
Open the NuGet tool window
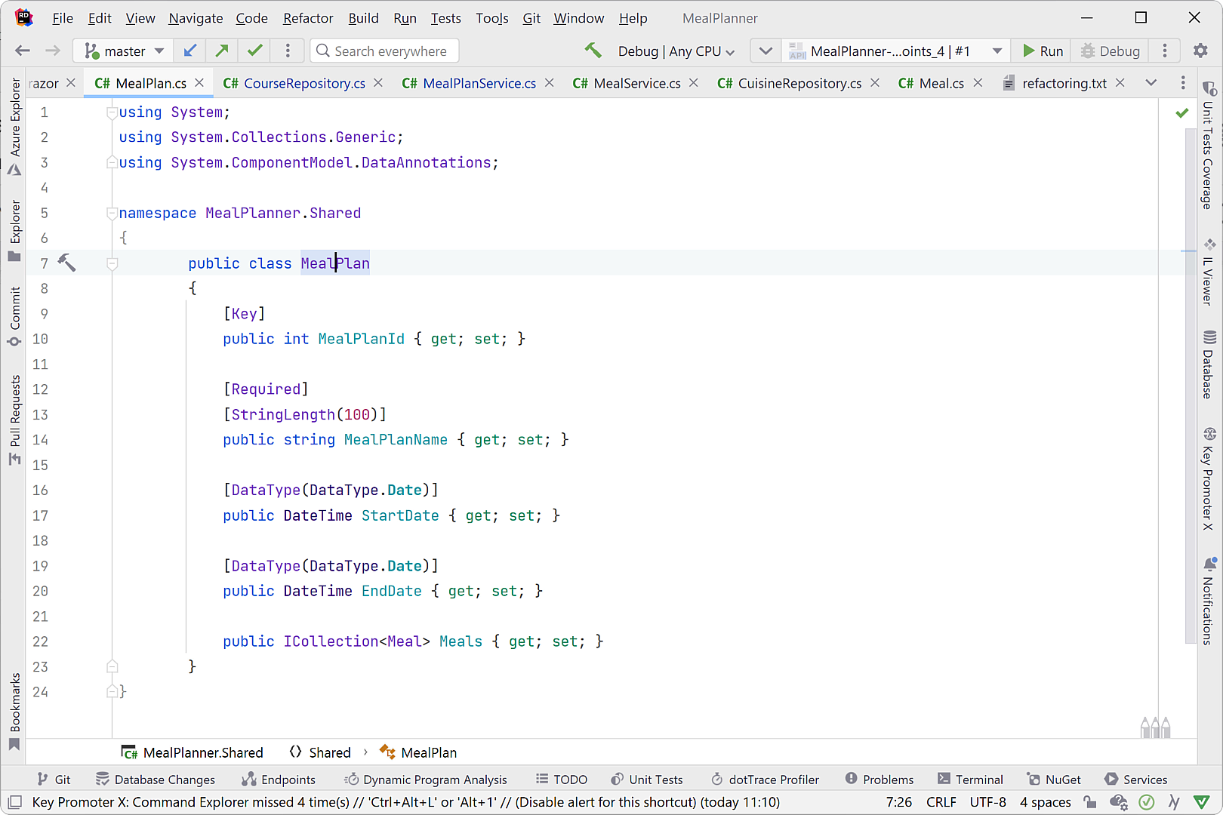tap(1053, 780)
